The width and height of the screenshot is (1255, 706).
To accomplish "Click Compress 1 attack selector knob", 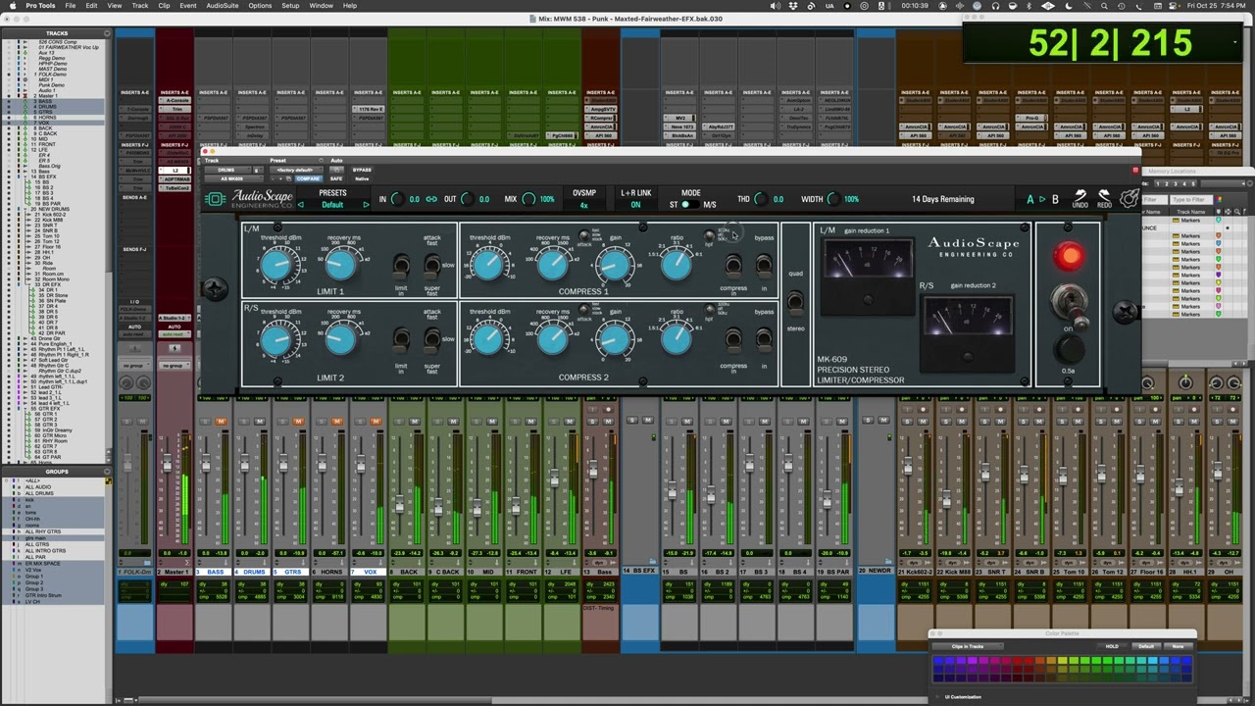I will pos(585,234).
